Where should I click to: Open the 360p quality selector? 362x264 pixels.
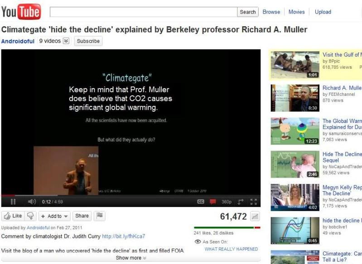[x=226, y=202]
